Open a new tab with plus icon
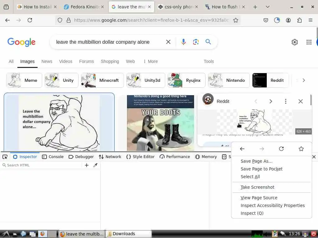 click(x=255, y=7)
